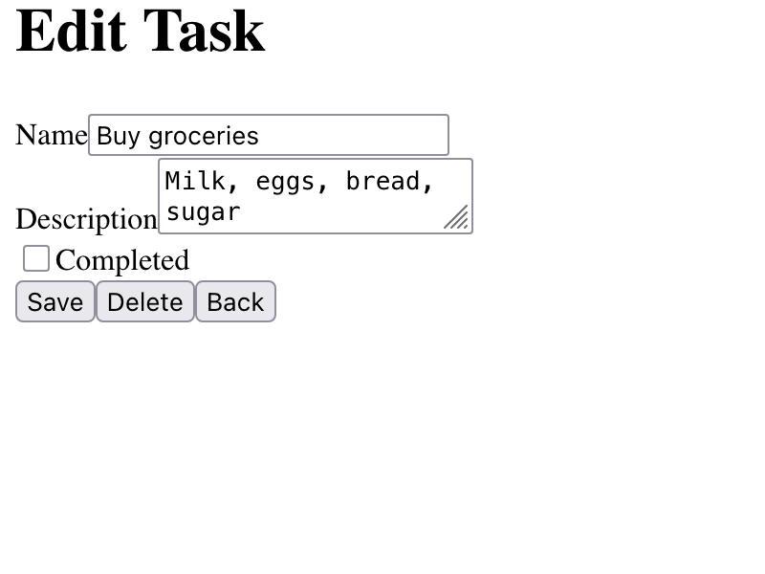Click the word "groceries" in Name field
The height and width of the screenshot is (574, 765).
(203, 136)
